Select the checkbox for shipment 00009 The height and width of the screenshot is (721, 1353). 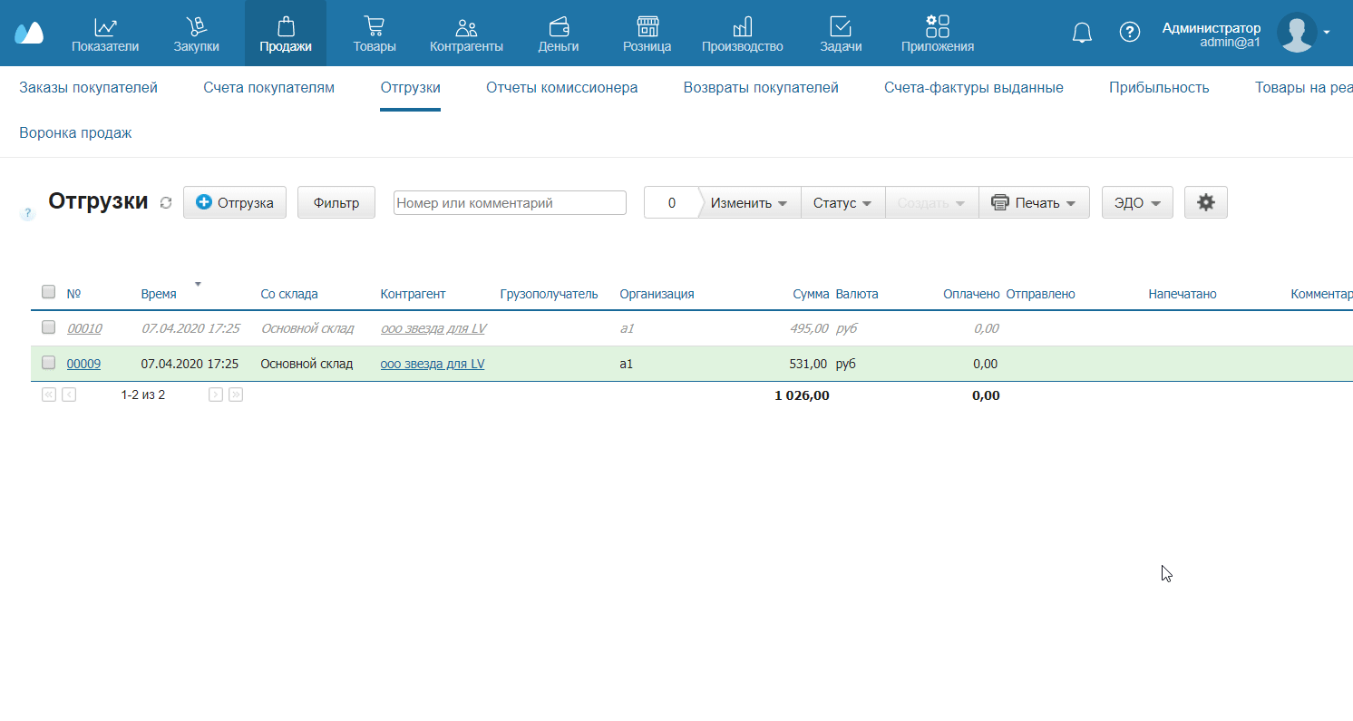pyautogui.click(x=49, y=363)
